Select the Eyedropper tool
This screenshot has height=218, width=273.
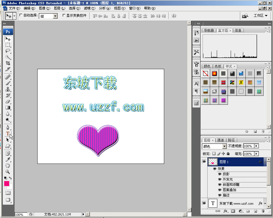tap(8, 160)
